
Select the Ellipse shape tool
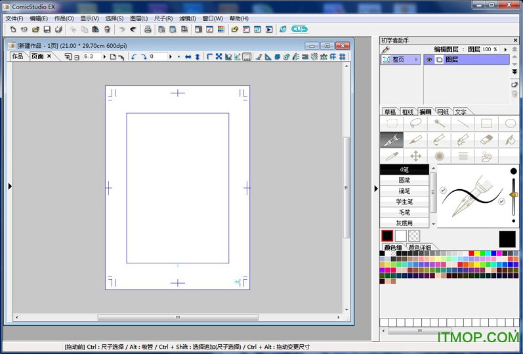510,123
